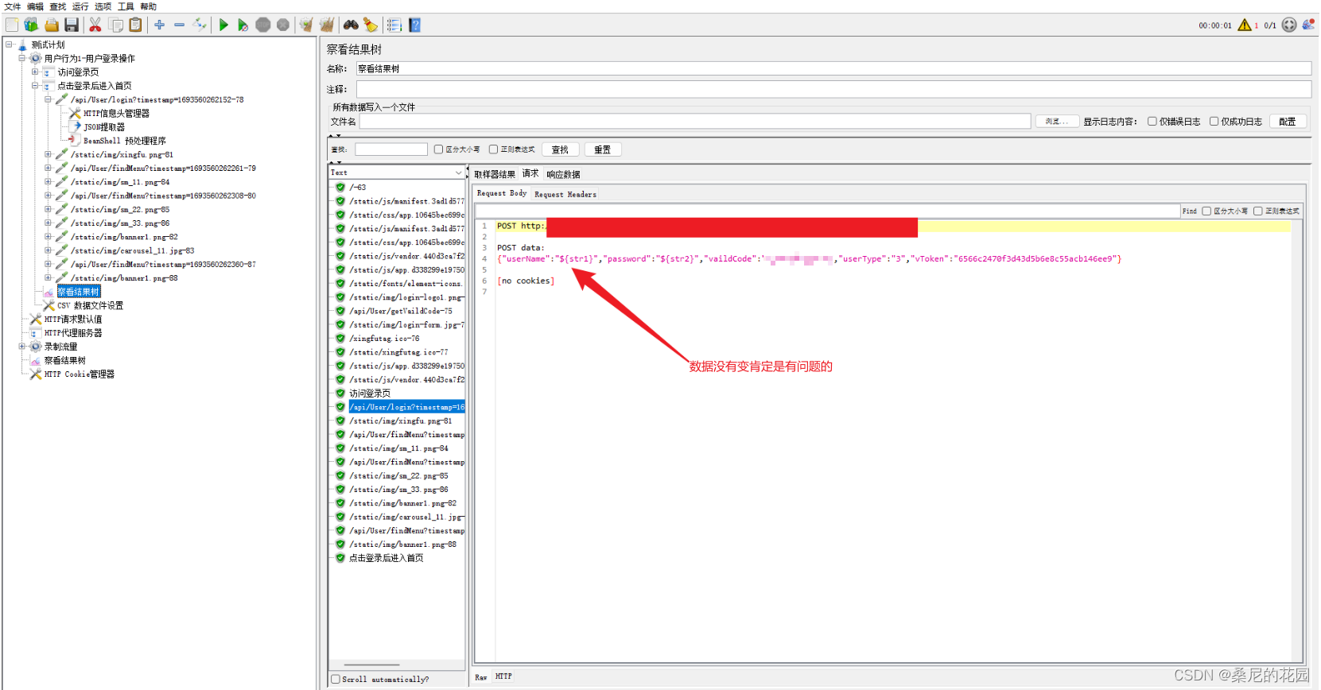Click the Cut scissors icon

pyautogui.click(x=95, y=25)
